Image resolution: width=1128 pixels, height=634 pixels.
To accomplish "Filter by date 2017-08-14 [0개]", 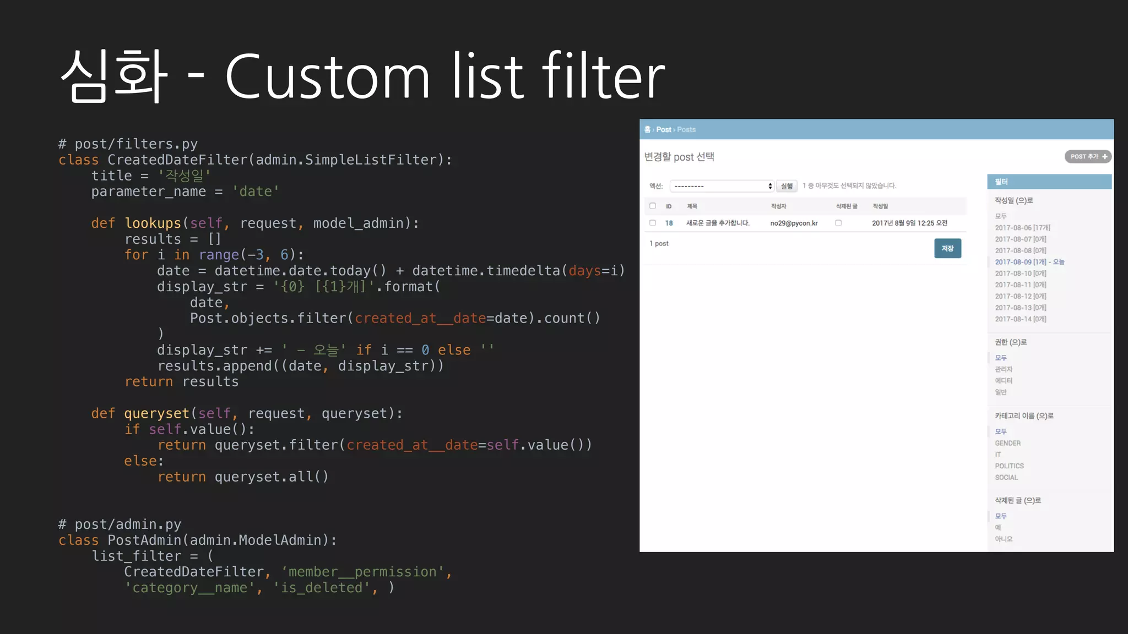I will pyautogui.click(x=1020, y=319).
